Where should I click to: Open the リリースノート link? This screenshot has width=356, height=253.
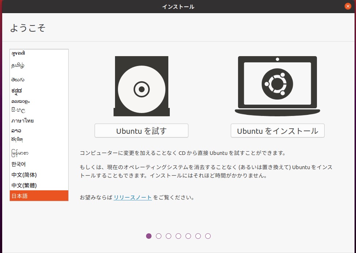click(133, 198)
